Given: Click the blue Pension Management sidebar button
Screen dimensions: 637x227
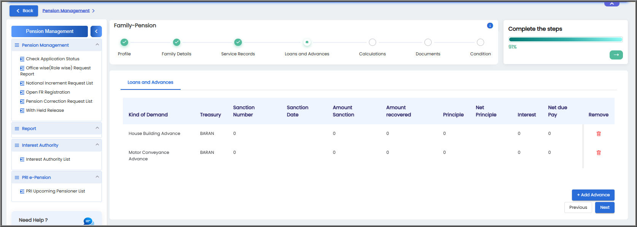Looking at the screenshot, I should coord(49,31).
